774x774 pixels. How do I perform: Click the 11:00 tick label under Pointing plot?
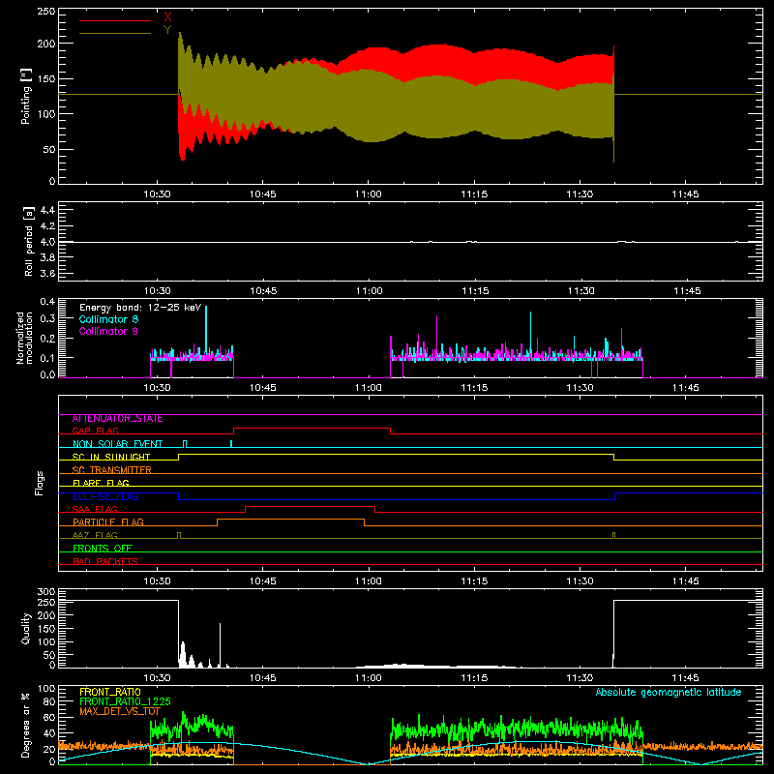369,194
